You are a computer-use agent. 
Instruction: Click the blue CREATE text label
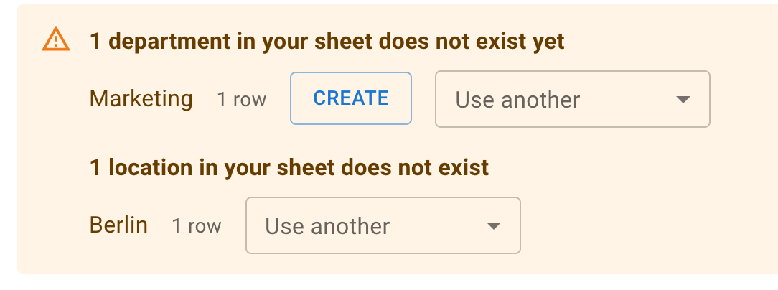[351, 98]
